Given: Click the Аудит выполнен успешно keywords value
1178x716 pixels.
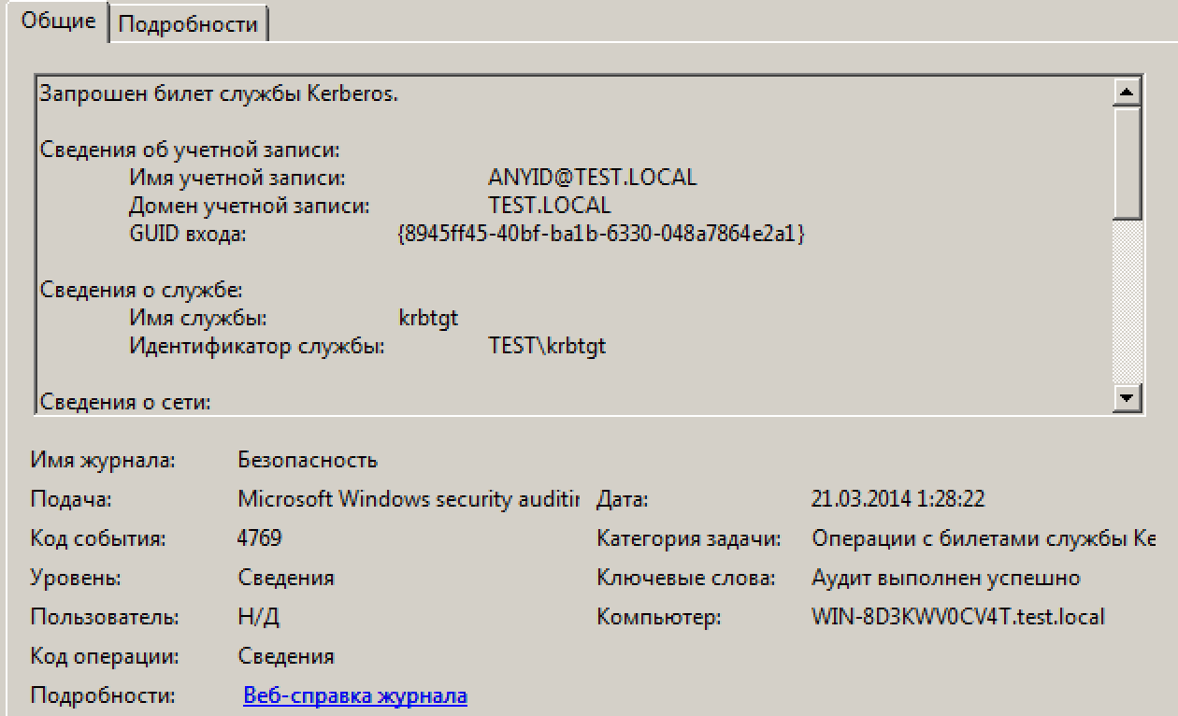Looking at the screenshot, I should point(946,579).
